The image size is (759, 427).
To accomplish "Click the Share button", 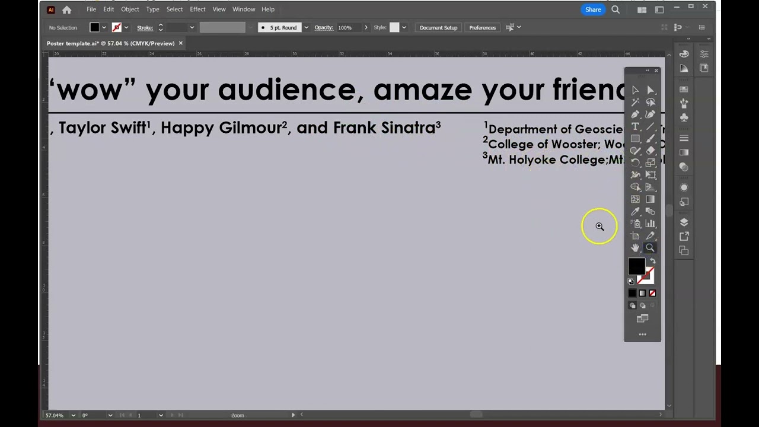I will pyautogui.click(x=593, y=9).
